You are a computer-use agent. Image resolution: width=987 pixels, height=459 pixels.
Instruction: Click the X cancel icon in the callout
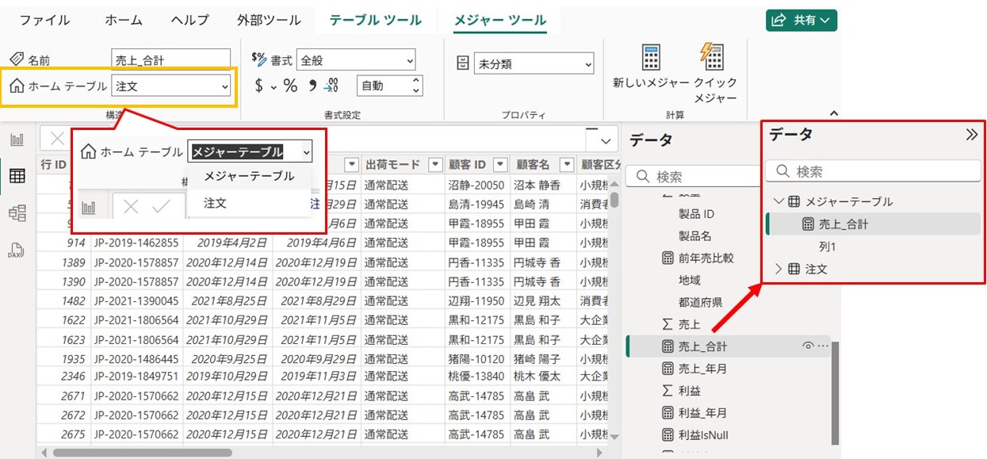tap(132, 207)
